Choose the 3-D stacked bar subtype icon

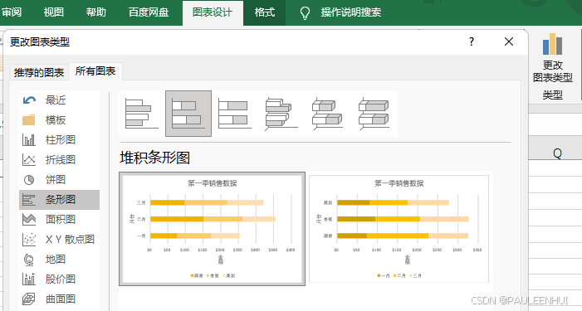point(328,114)
